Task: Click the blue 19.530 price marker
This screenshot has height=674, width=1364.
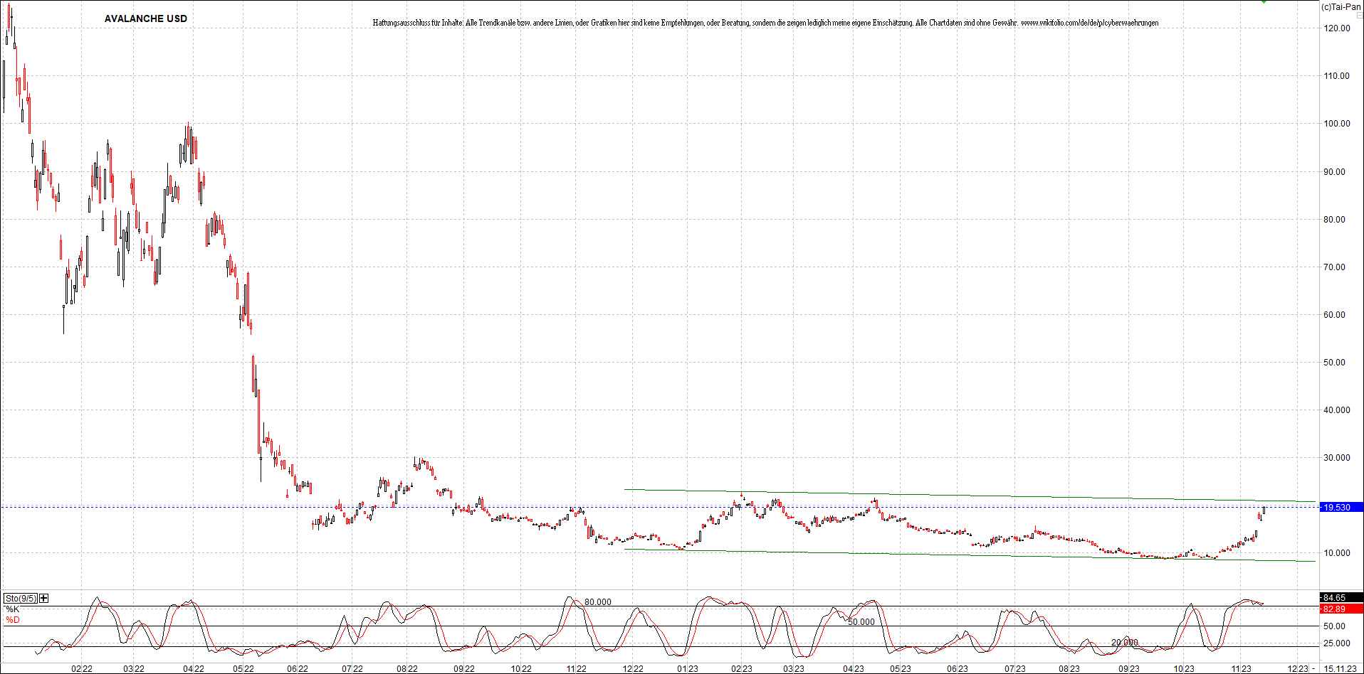Action: pos(1342,507)
